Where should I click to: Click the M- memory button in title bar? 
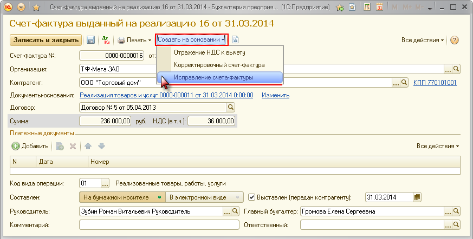pyautogui.click(x=419, y=8)
